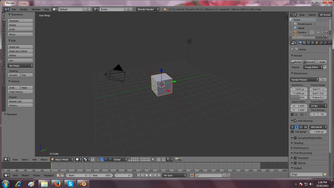Open the Render menu in top bar
The height and width of the screenshot is (188, 334).
[24, 9]
